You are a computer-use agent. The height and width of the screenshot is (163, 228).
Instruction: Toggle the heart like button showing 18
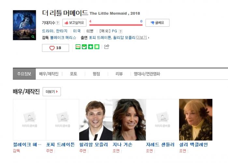[x=55, y=48]
